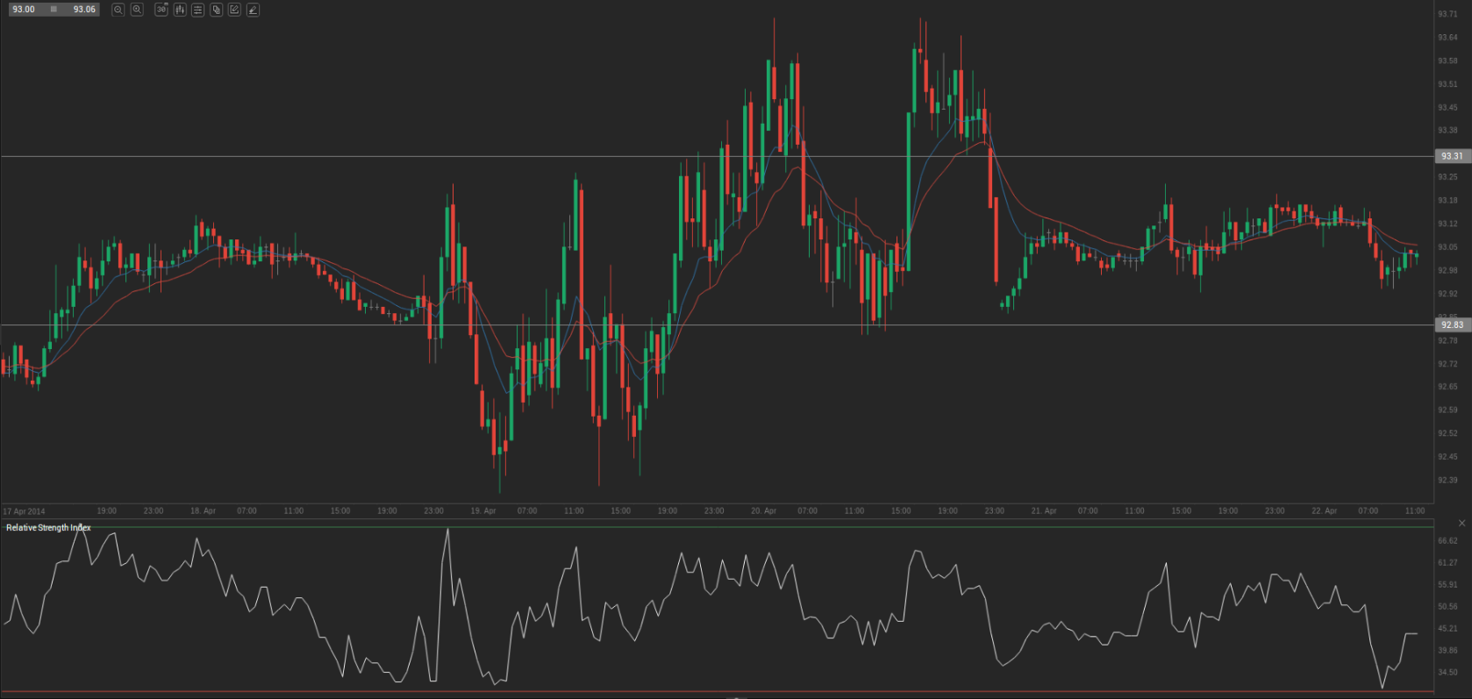The width and height of the screenshot is (1472, 699).
Task: Click the 21. Apr marker on time axis
Action: [1043, 510]
